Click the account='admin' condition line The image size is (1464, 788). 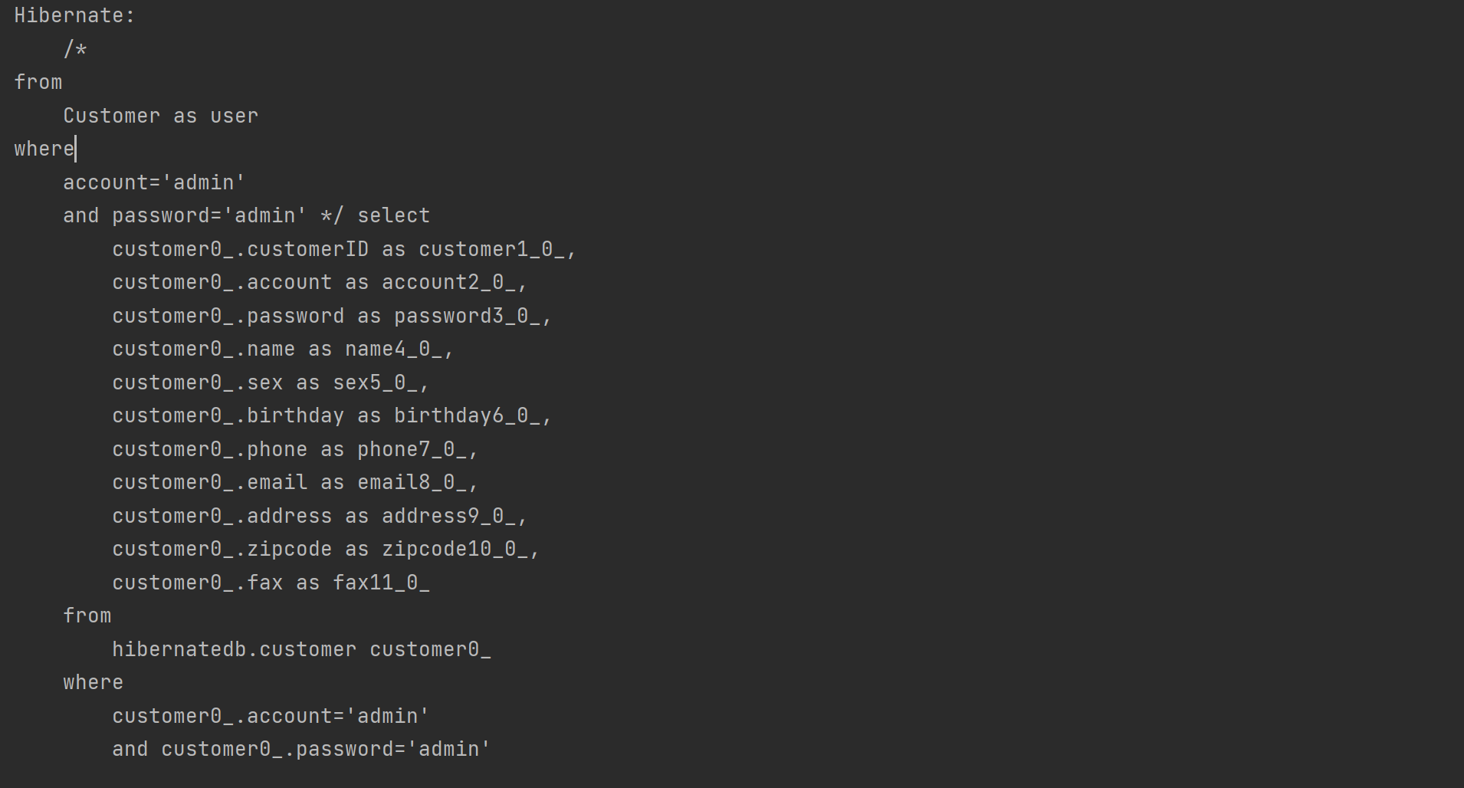tap(154, 182)
